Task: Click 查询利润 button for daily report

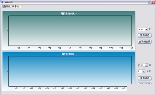Action: point(145,78)
